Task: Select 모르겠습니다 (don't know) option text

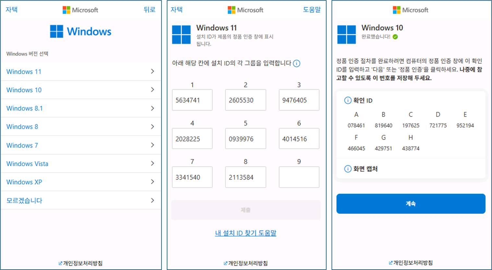Action: (x=24, y=200)
